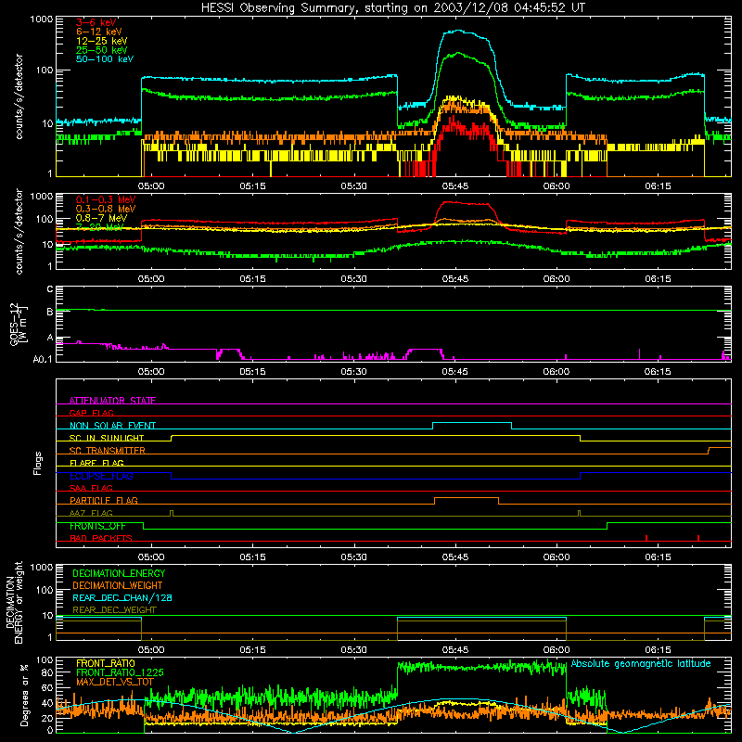Select the orange 6-12 keV legend label
Viewport: 742px width, 742px height.
pos(99,32)
